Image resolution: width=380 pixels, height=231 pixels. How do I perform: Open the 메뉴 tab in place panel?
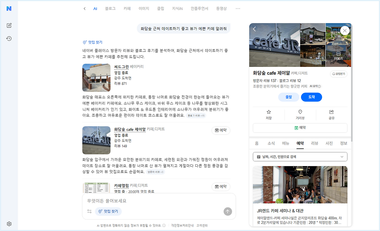[x=286, y=143]
